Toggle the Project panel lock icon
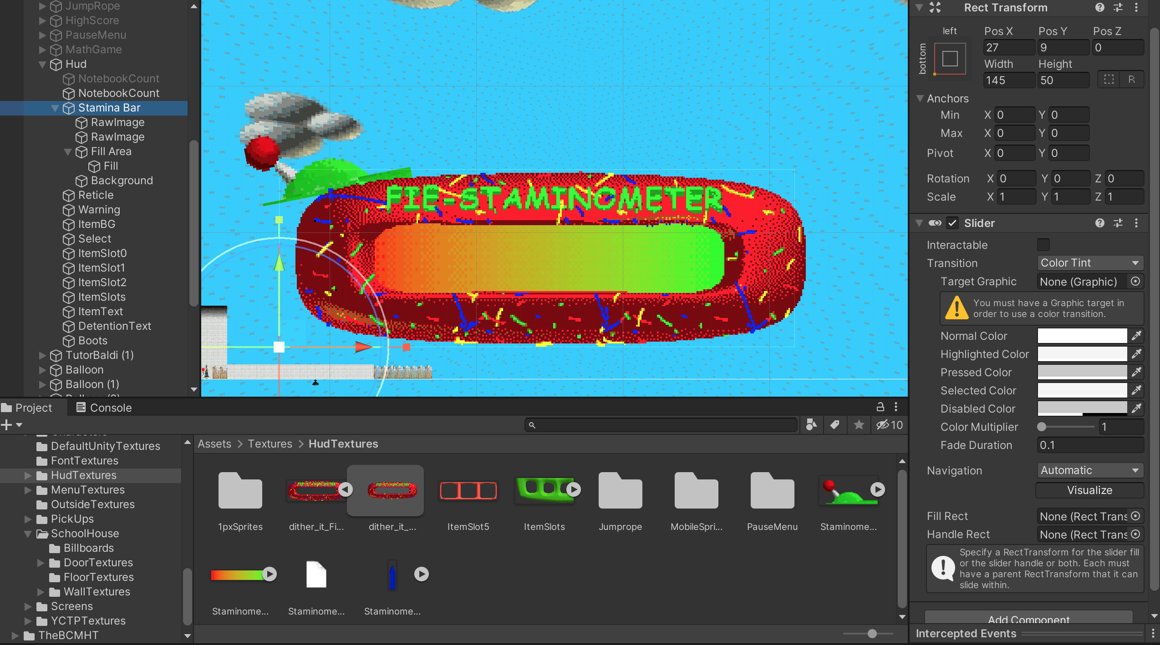Screen dimensions: 1160x645 tap(880, 407)
